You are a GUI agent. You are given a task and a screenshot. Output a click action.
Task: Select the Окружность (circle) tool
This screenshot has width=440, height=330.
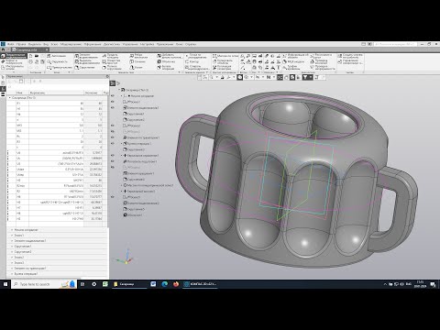58,61
